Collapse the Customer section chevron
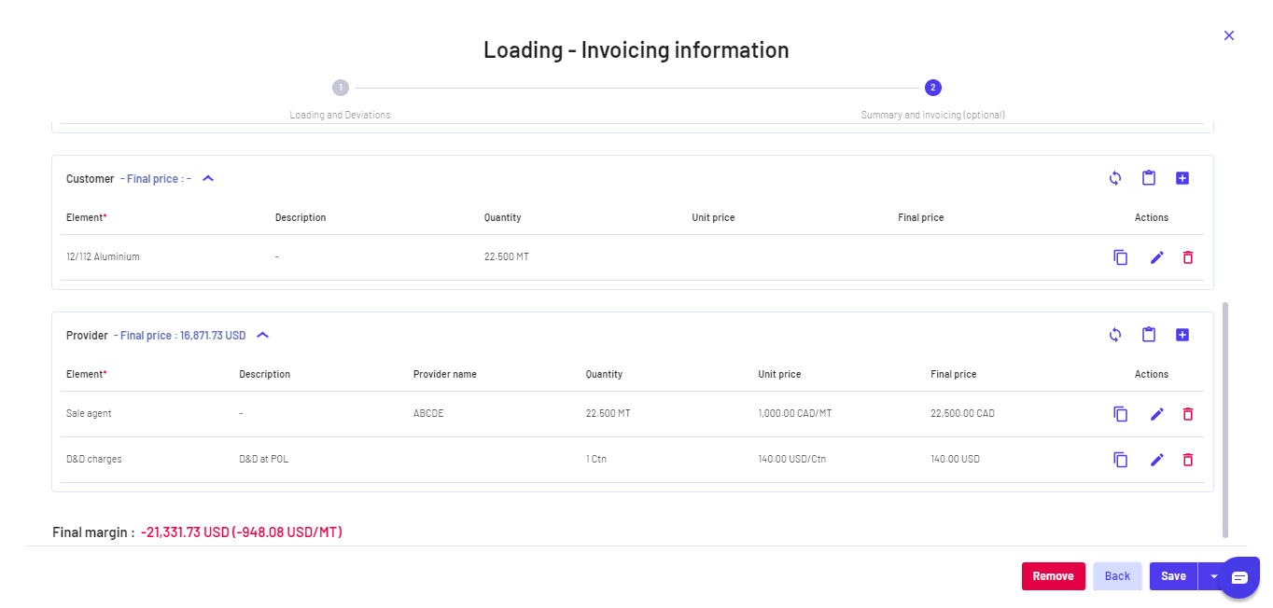The width and height of the screenshot is (1273, 608). 208,178
